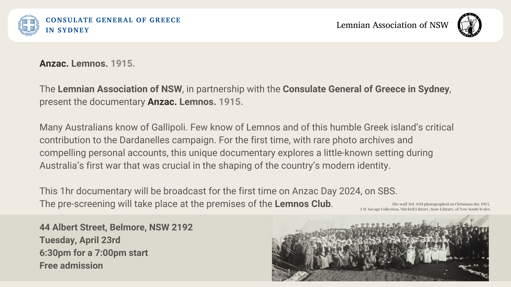511x287 pixels.
Task: Select the Lemnian Association of NSW header title
Action: pos(392,25)
